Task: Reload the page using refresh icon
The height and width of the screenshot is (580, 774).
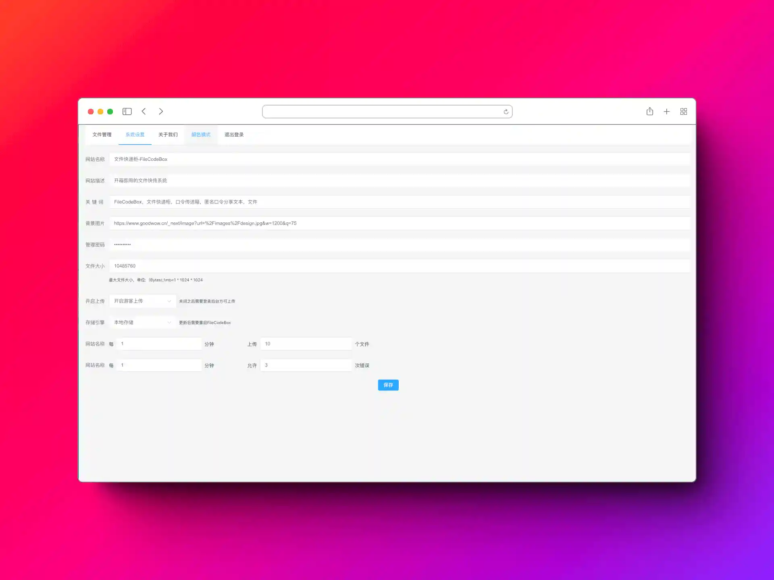Action: [x=506, y=112]
